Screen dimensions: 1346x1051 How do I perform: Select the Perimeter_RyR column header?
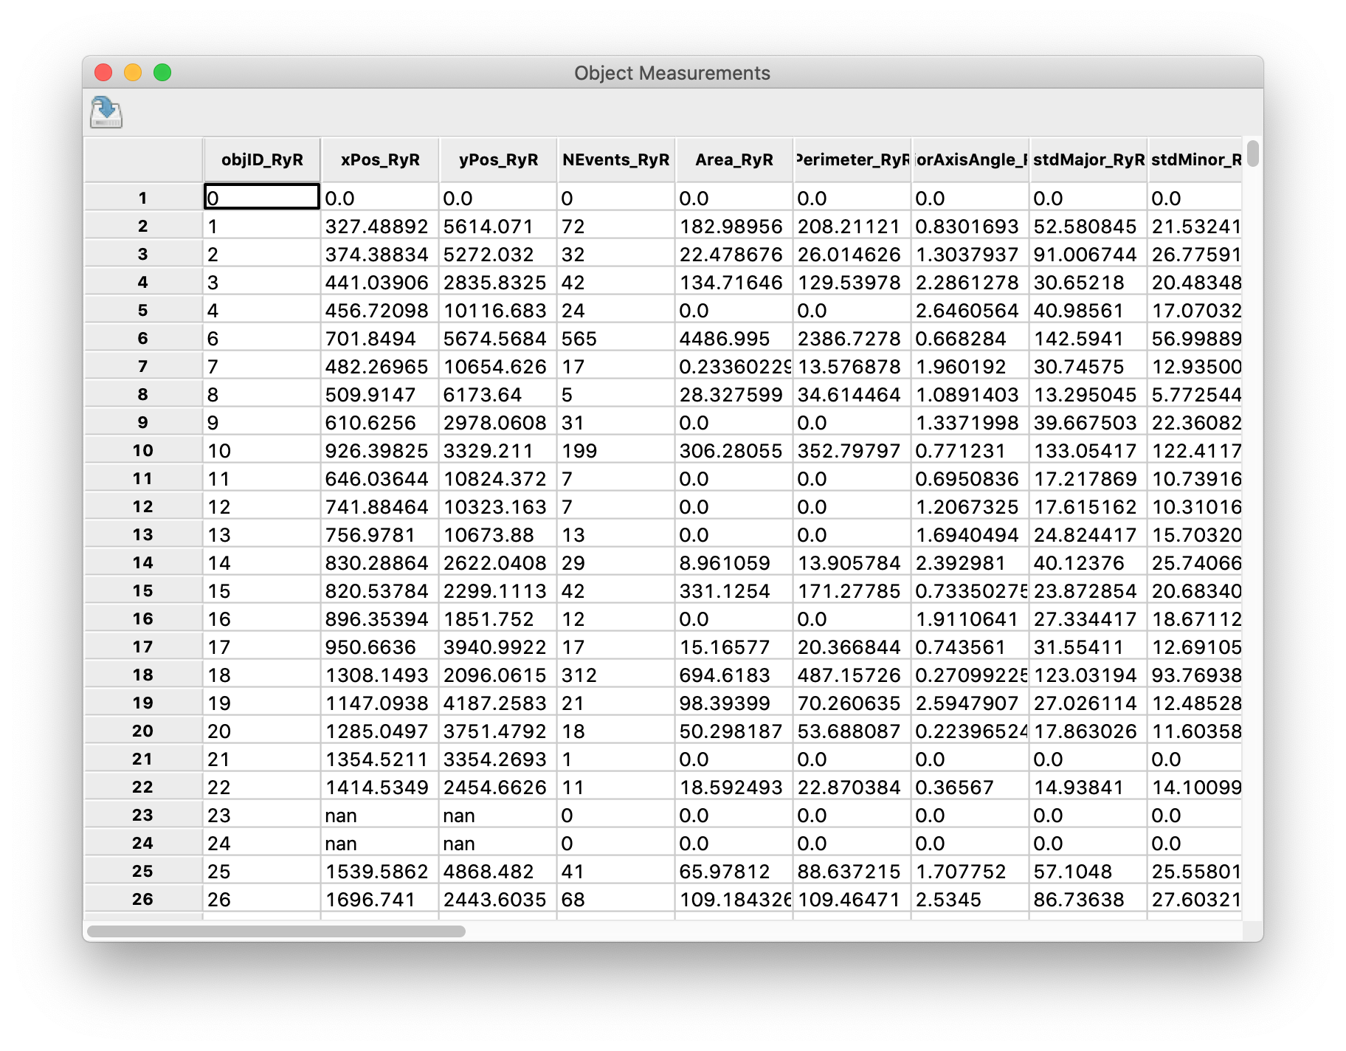point(852,159)
